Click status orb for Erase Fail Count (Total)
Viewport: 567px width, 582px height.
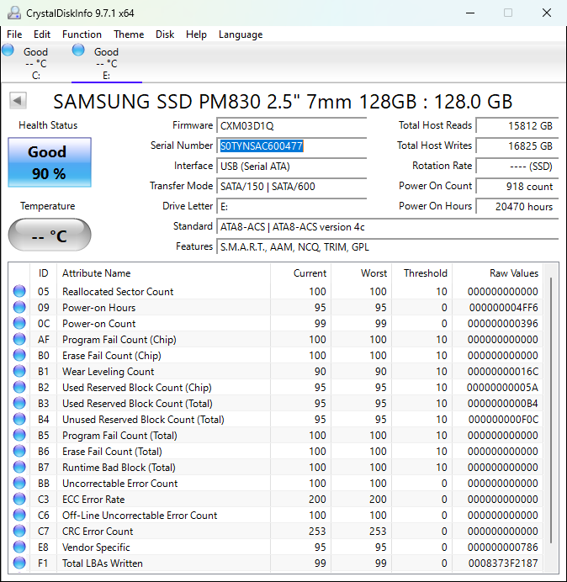click(x=19, y=451)
